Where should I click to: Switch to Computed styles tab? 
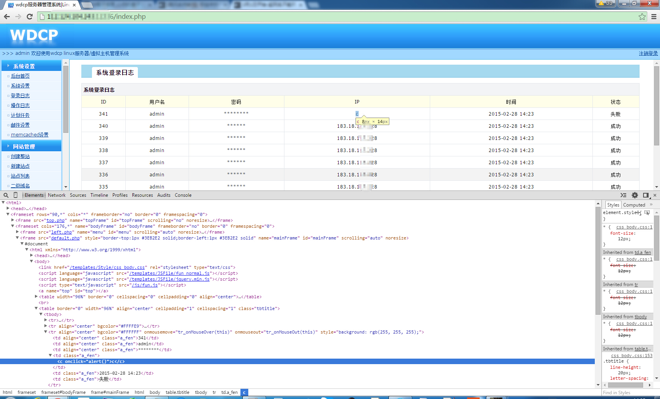pos(634,205)
